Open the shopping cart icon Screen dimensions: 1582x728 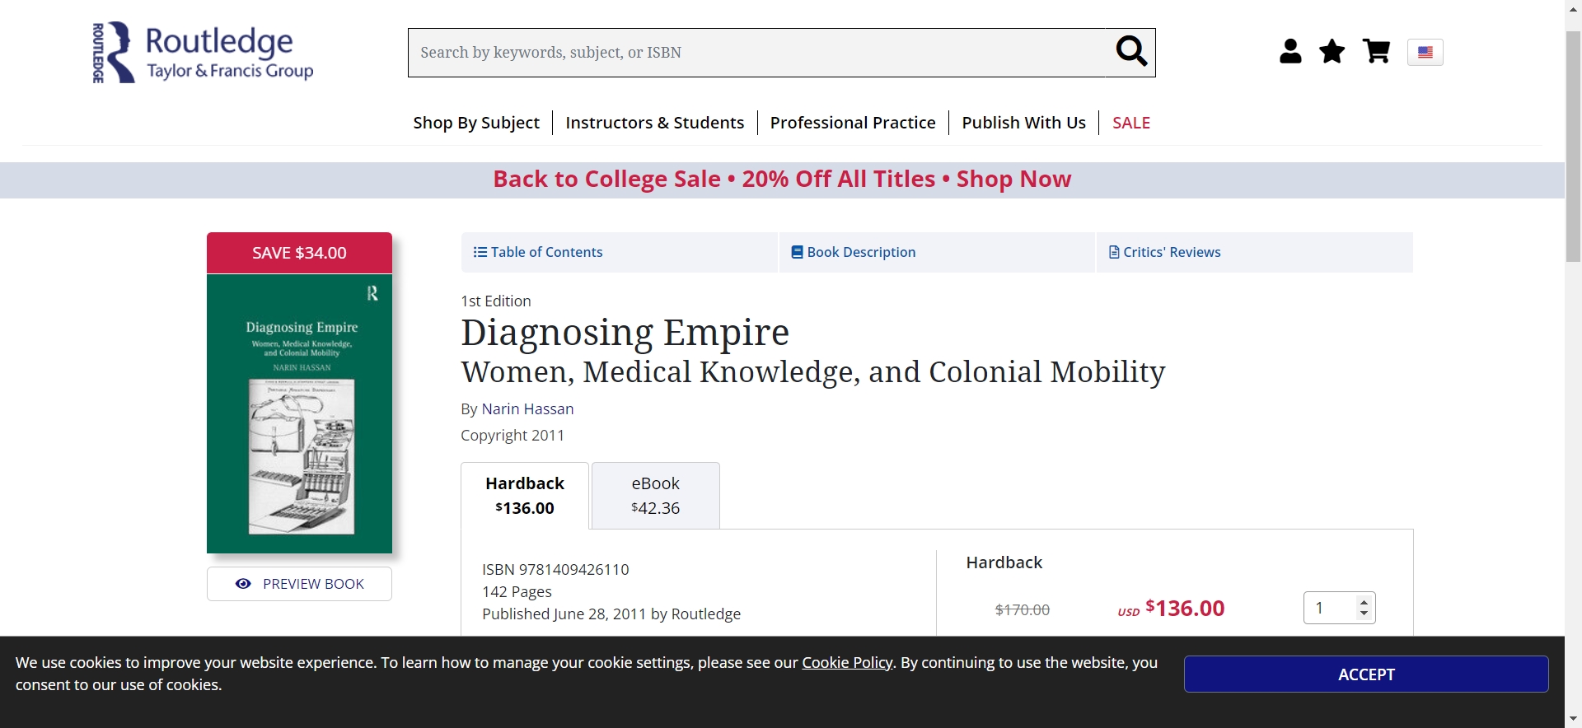[x=1376, y=52]
